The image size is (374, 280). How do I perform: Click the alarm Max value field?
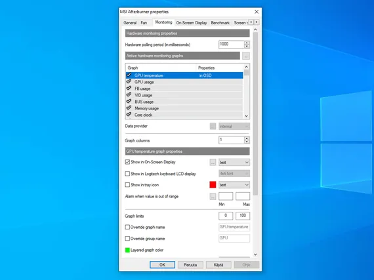(243, 196)
